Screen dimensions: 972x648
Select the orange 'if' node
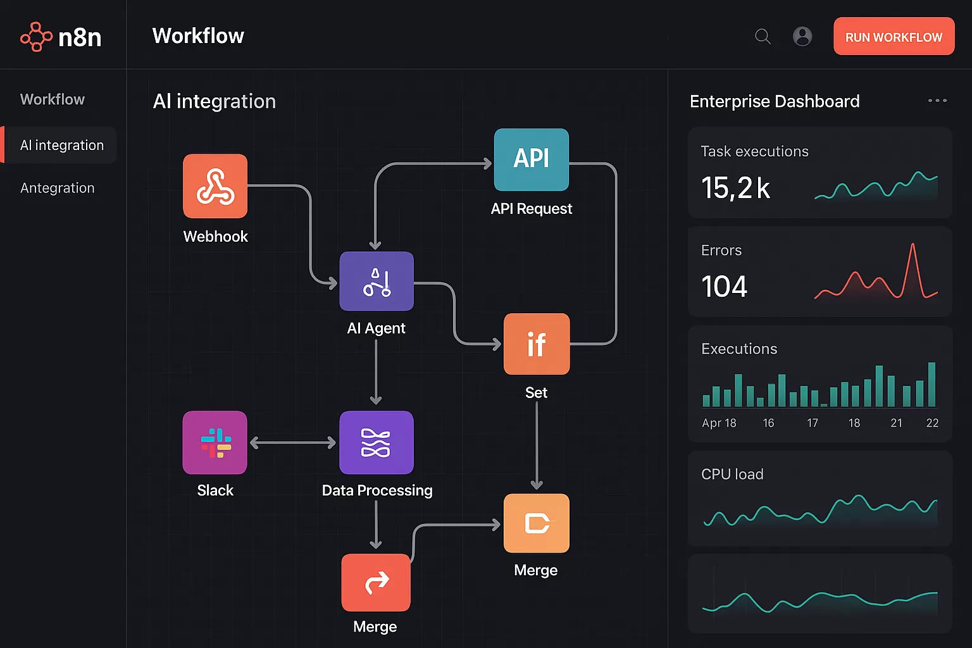click(536, 344)
